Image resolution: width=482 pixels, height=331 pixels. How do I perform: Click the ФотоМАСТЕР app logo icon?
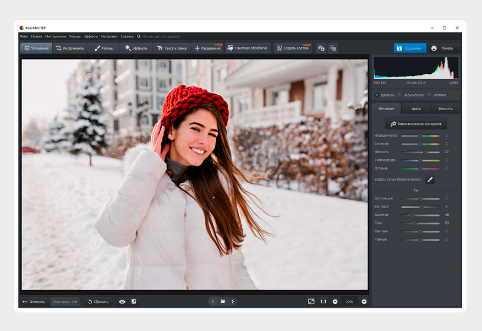tap(21, 28)
